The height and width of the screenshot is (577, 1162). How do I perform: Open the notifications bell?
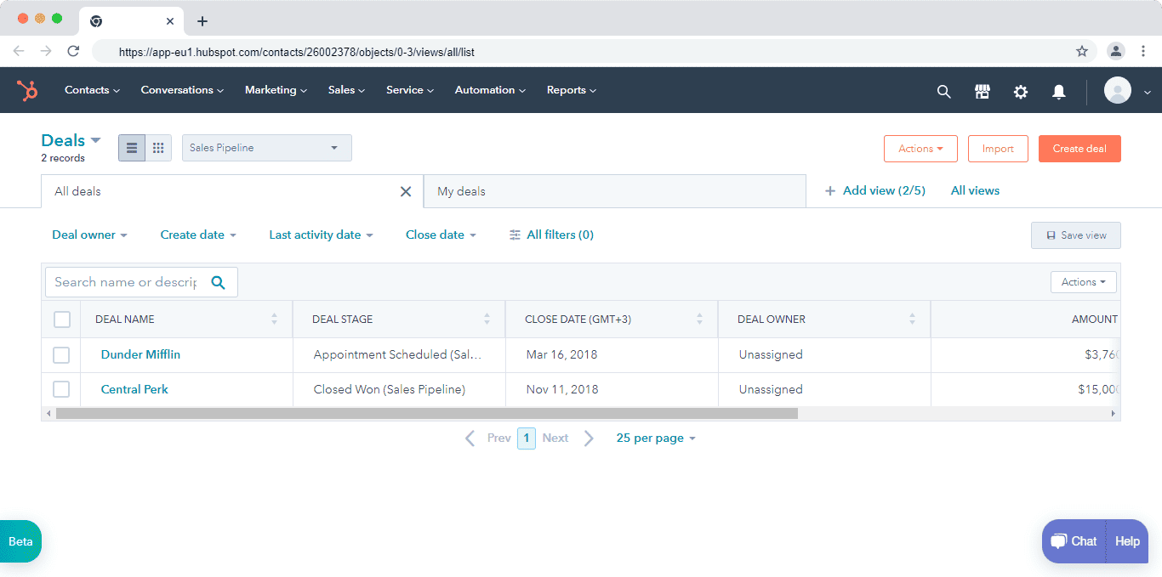click(x=1059, y=91)
